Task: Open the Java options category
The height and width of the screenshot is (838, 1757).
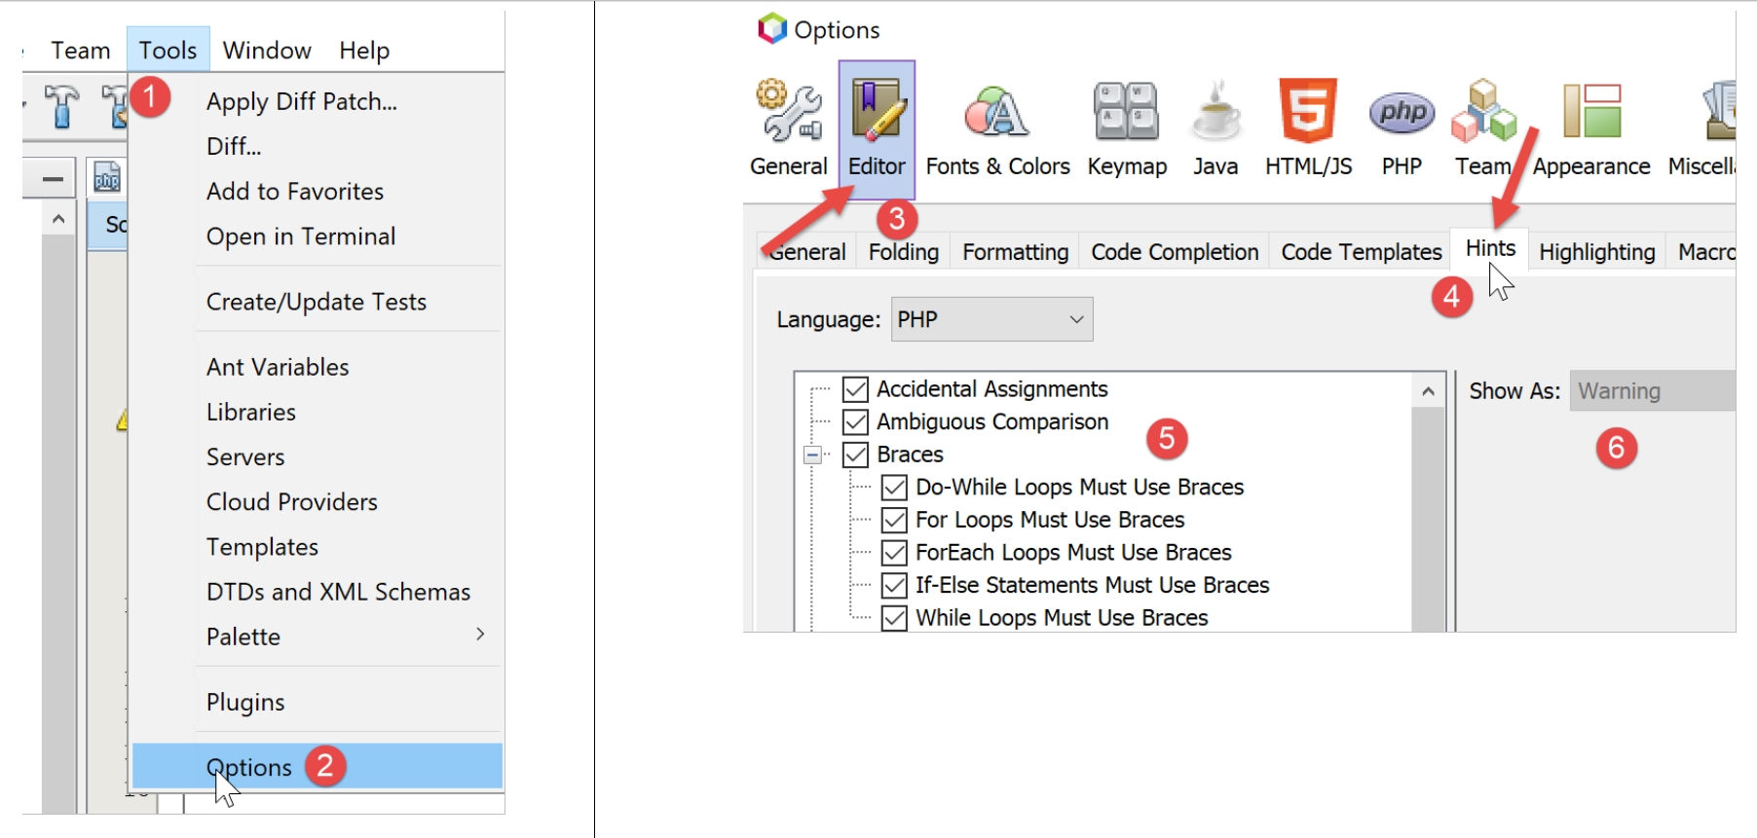Action: pyautogui.click(x=1215, y=128)
